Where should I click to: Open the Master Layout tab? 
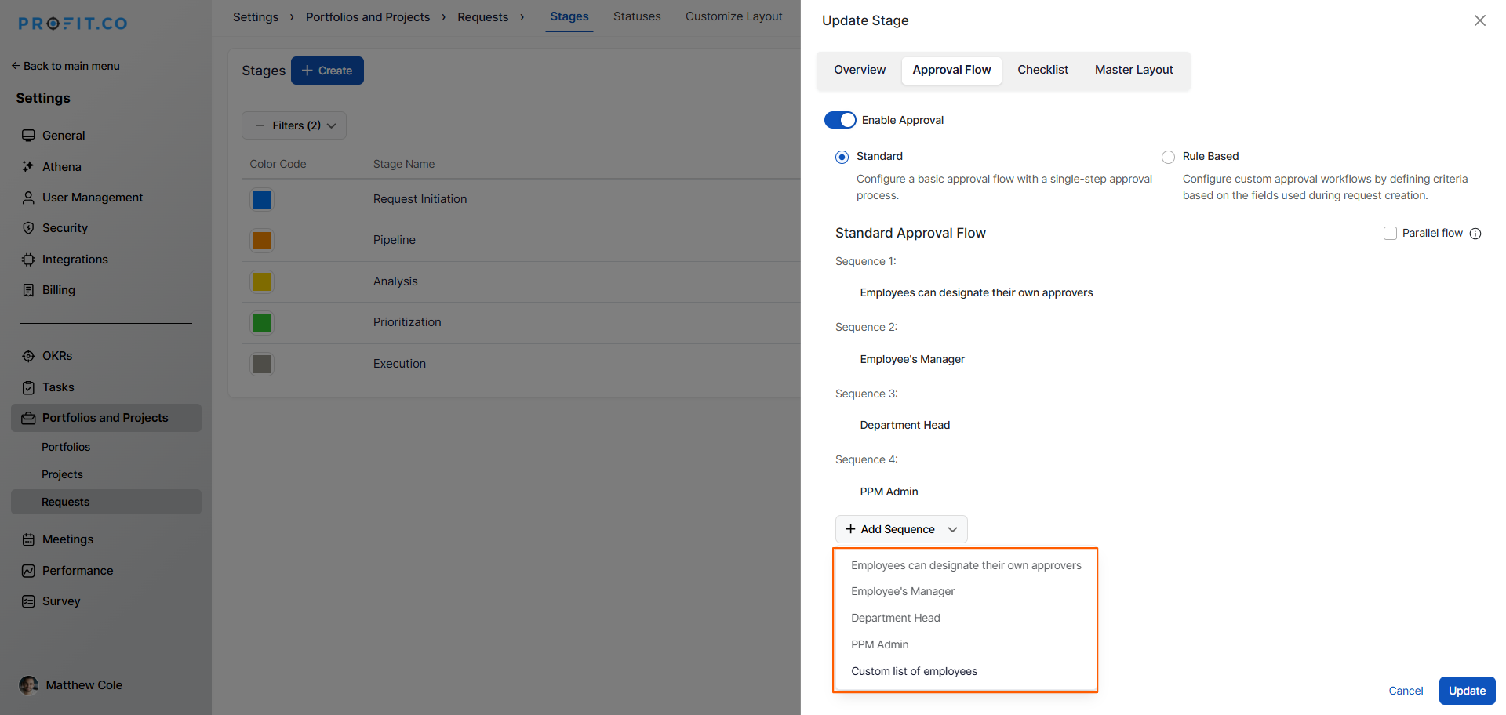pos(1133,70)
